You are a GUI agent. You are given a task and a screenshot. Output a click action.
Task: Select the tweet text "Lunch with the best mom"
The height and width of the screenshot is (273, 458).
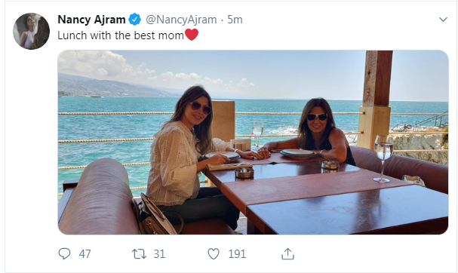[x=121, y=35]
